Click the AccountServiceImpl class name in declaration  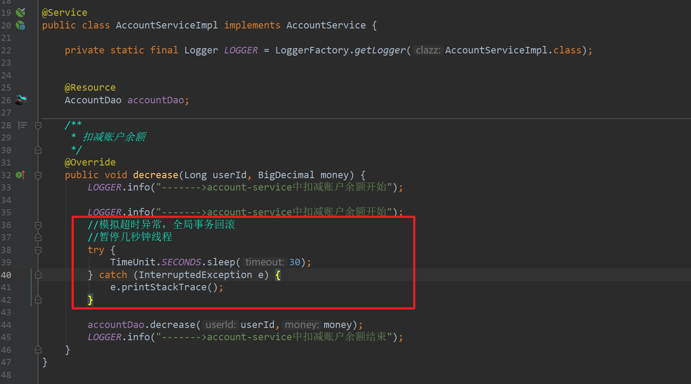[x=167, y=25]
